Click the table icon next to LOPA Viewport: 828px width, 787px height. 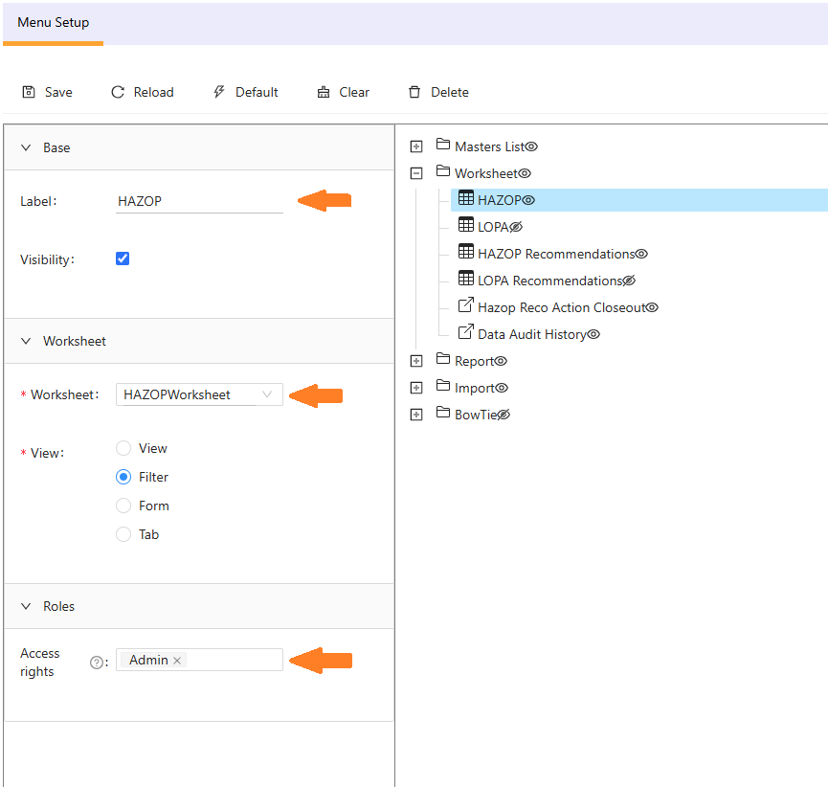(466, 226)
